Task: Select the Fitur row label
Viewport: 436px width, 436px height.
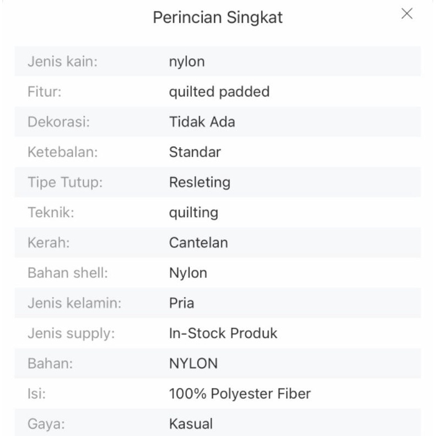Action: pos(44,91)
